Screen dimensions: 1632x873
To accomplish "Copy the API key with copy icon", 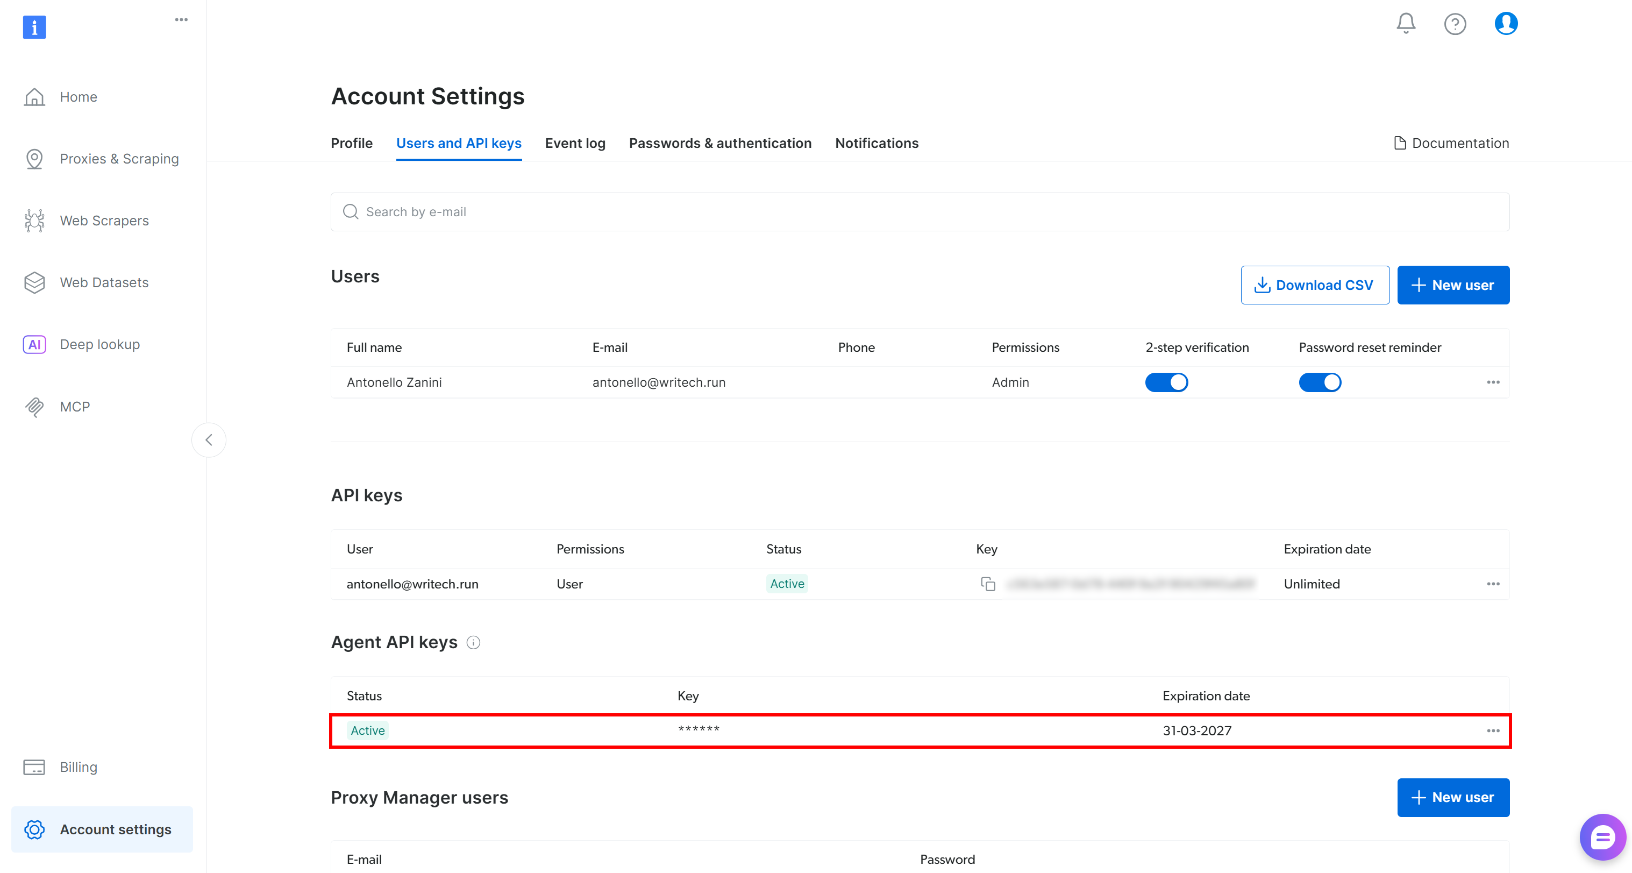I will [988, 584].
